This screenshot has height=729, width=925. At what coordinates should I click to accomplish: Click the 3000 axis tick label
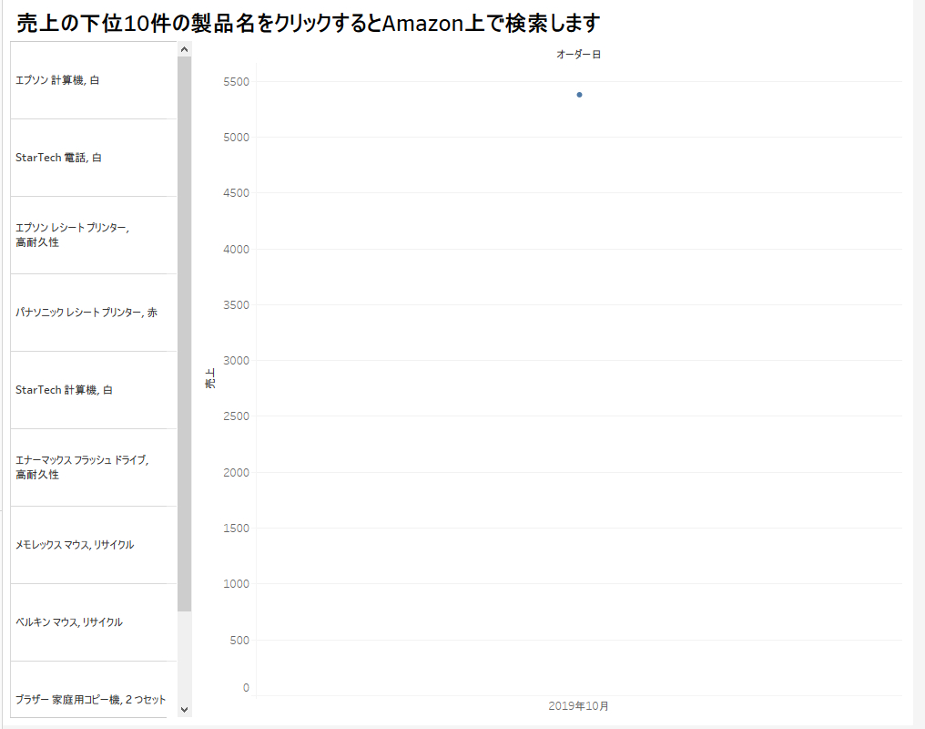tap(236, 361)
